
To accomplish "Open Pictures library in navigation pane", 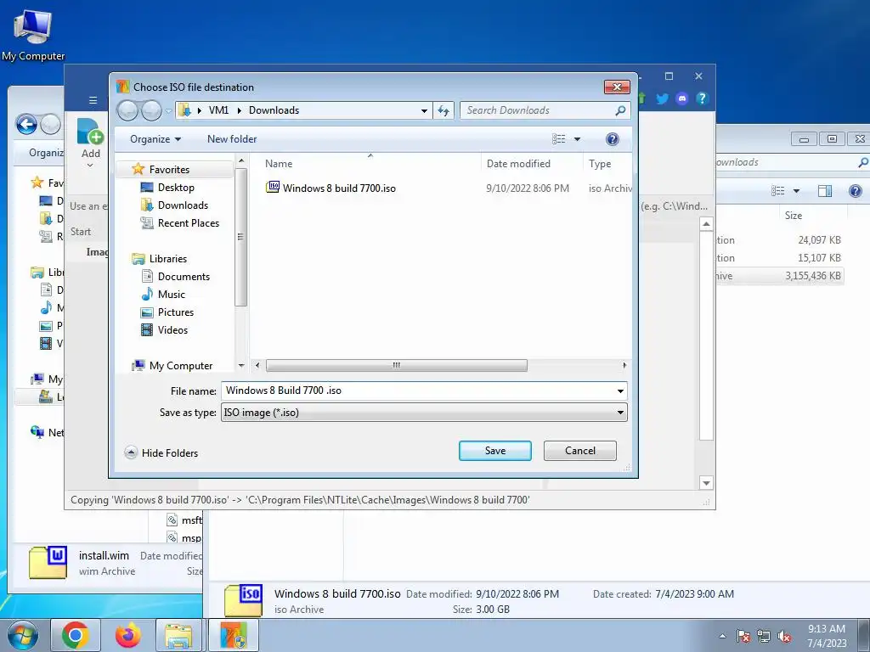I will point(175,312).
